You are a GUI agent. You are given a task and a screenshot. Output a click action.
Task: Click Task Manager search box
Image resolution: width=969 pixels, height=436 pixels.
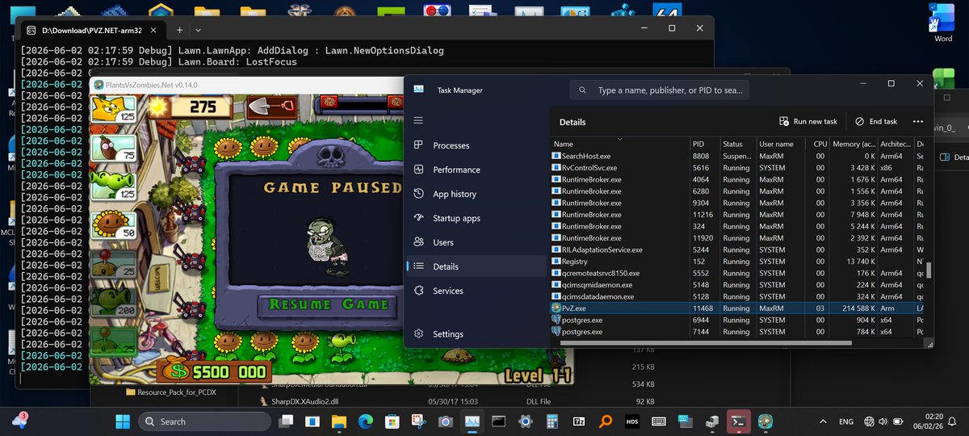[660, 90]
